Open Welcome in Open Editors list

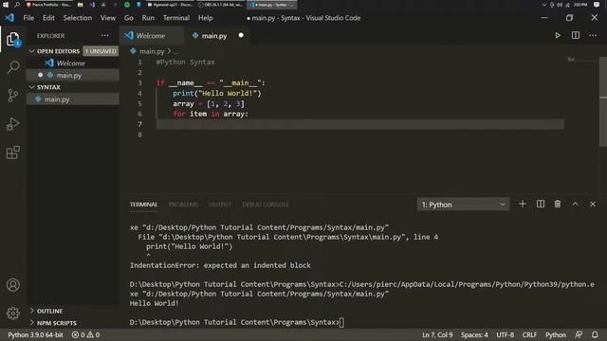click(x=73, y=63)
